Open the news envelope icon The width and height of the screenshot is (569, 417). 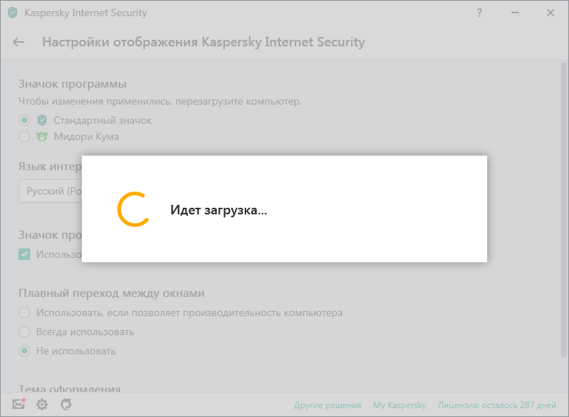19,404
